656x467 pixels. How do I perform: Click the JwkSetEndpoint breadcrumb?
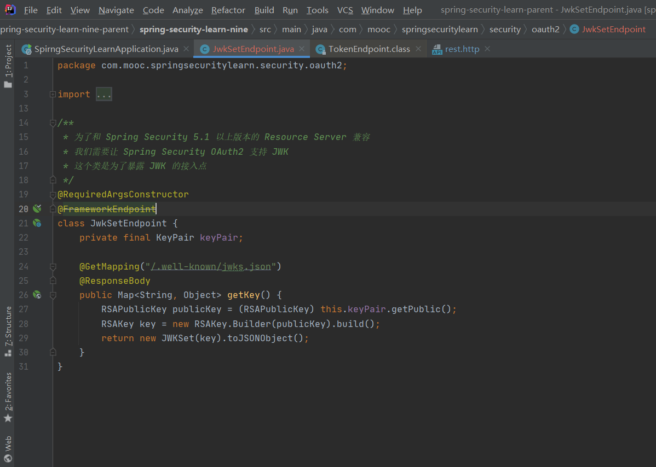[614, 29]
